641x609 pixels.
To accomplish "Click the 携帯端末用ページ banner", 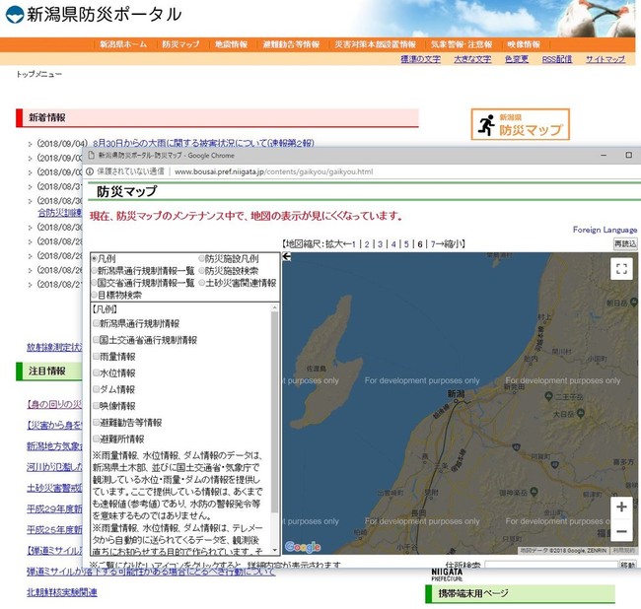I will (x=520, y=593).
